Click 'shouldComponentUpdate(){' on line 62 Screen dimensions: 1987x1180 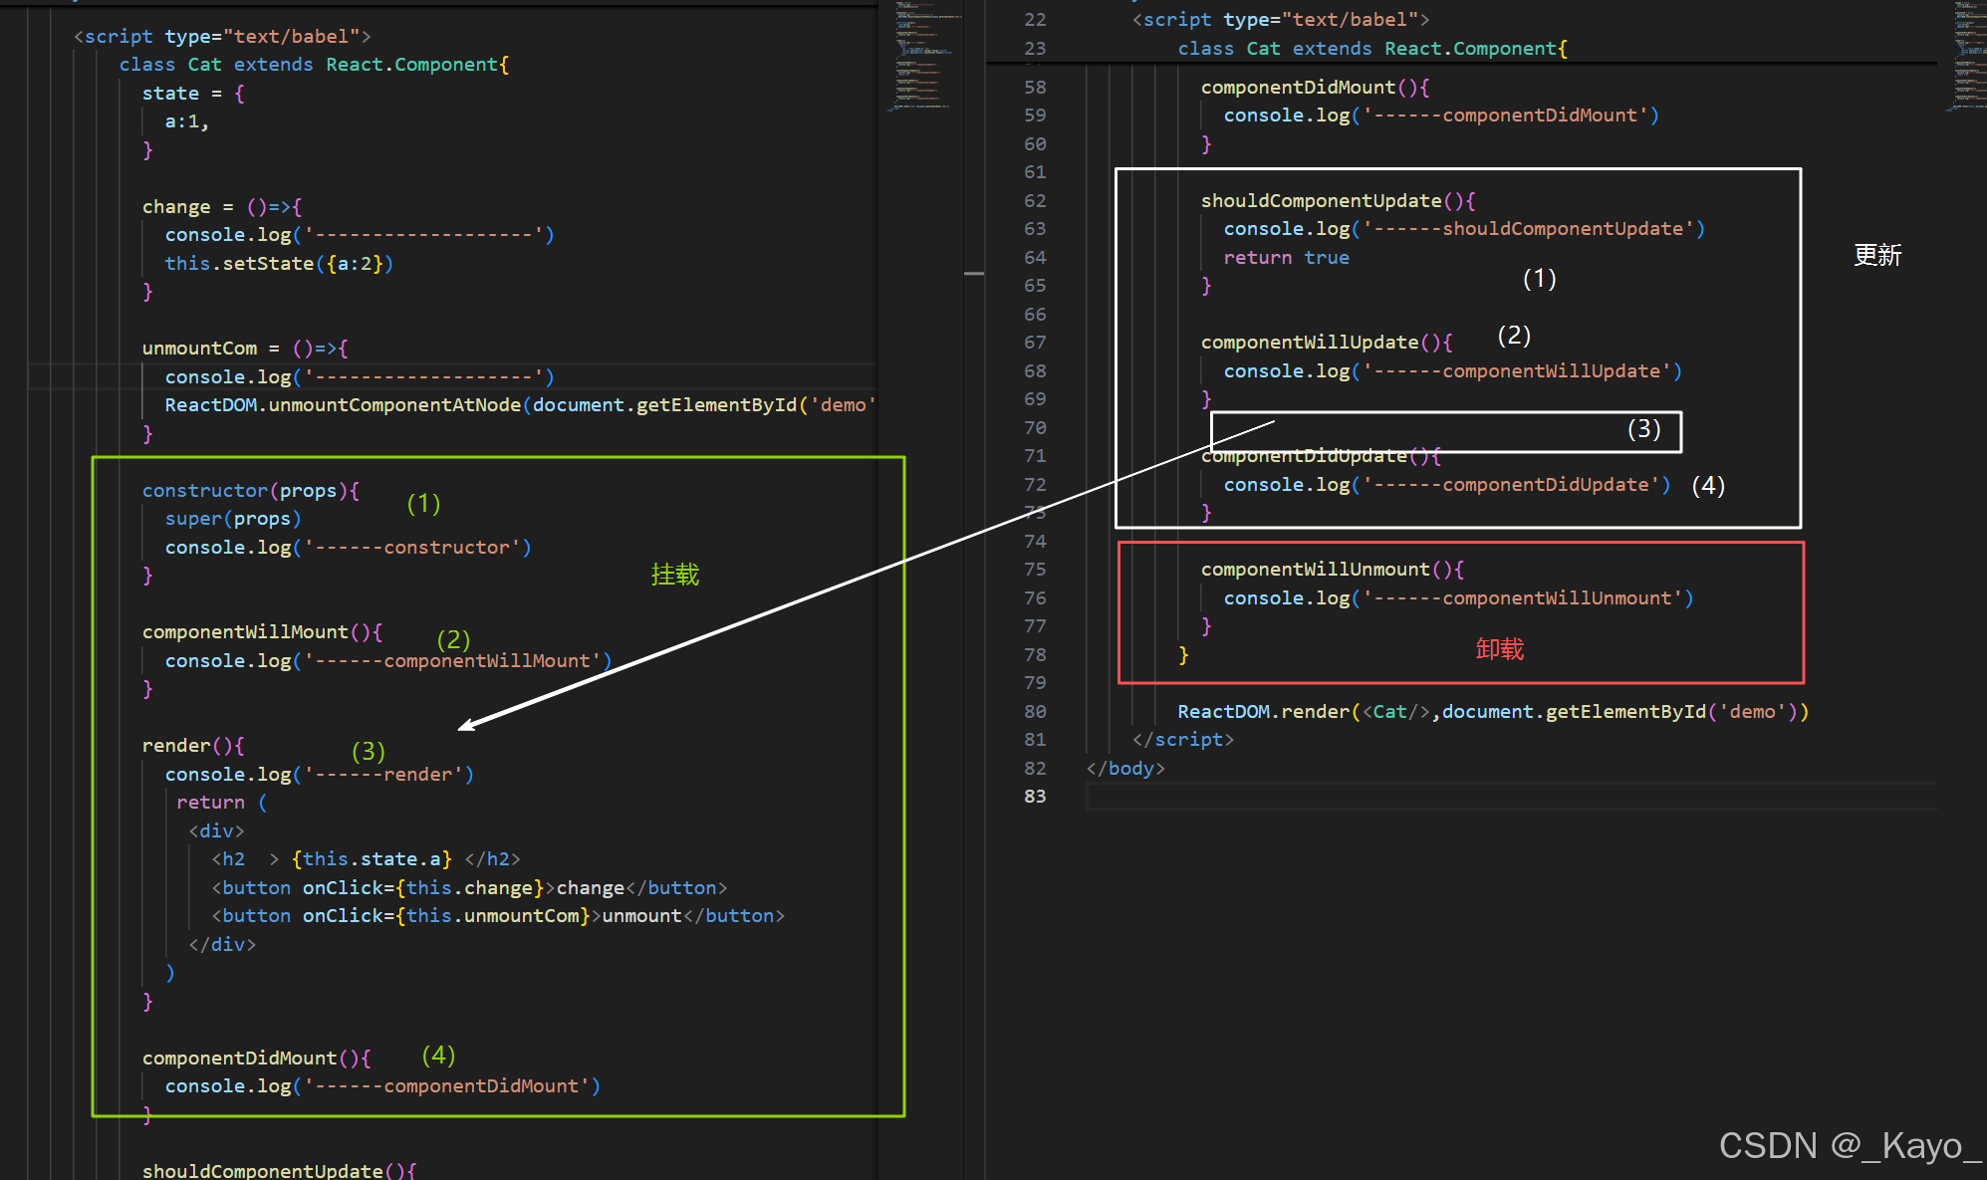[x=1338, y=201]
